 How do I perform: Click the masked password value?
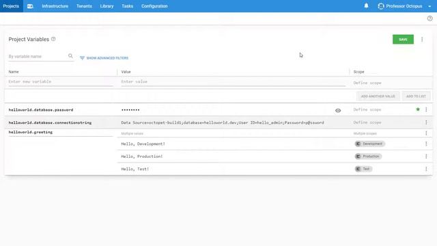click(x=130, y=110)
